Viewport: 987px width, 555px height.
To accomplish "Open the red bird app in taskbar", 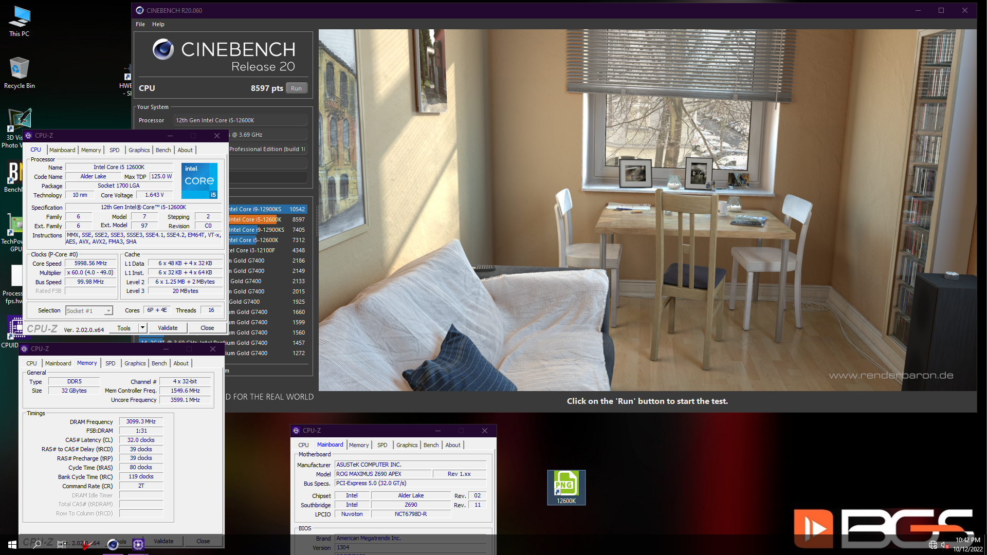I will tap(86, 544).
